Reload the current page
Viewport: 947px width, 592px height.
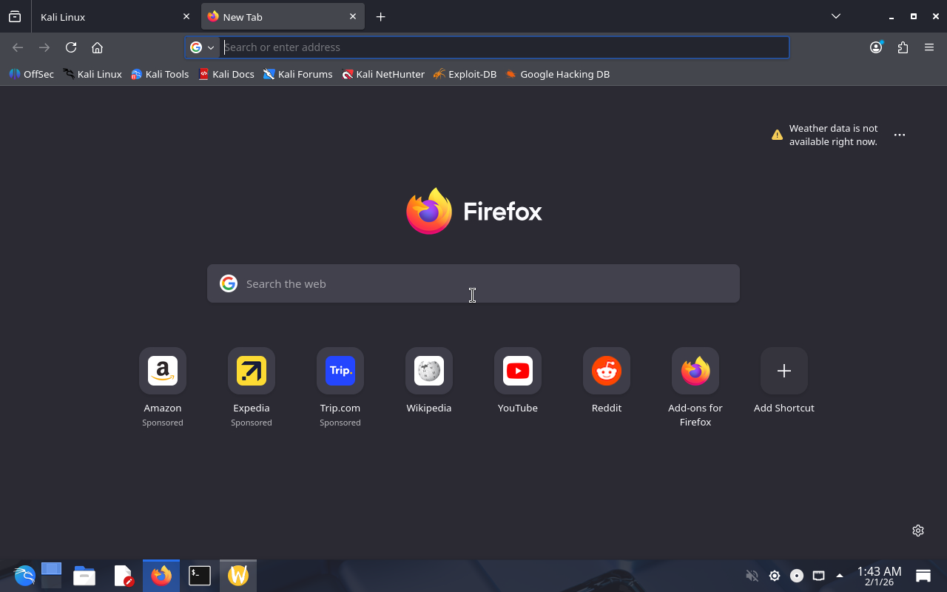71,47
